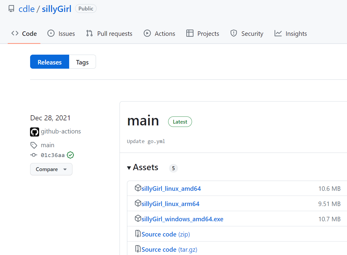Click the Projects table icon
This screenshot has width=347, height=255.
190,33
